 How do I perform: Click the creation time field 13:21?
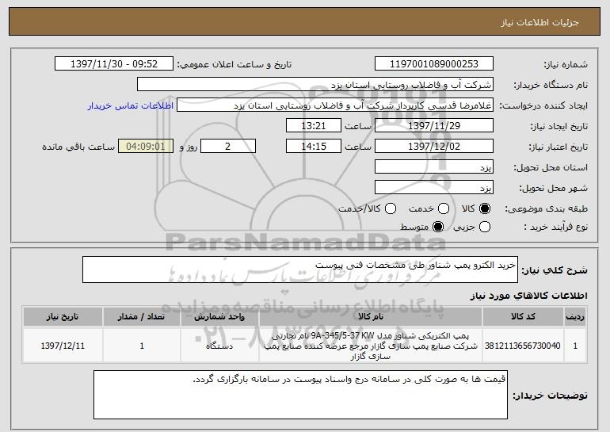(314, 126)
